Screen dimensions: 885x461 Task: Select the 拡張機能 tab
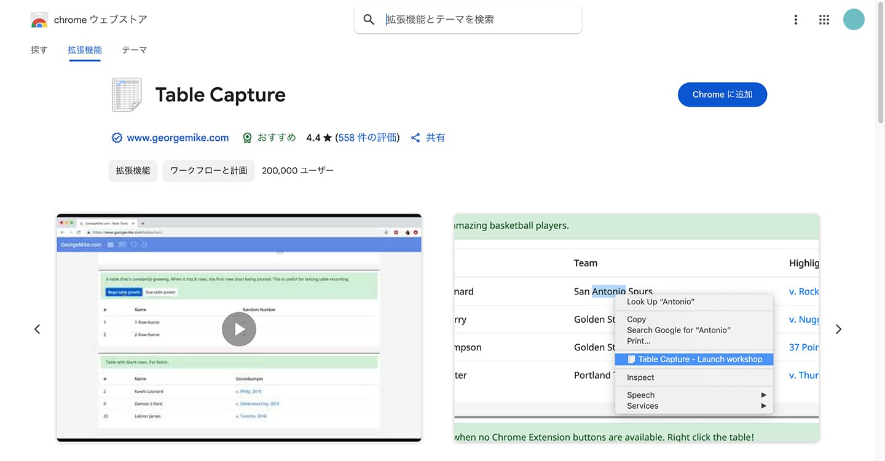(85, 50)
